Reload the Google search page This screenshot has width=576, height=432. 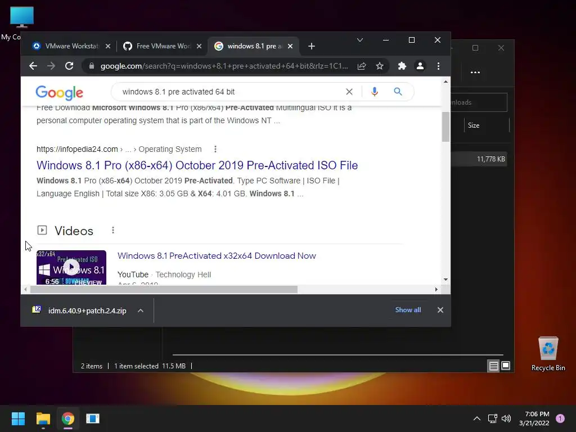point(69,66)
